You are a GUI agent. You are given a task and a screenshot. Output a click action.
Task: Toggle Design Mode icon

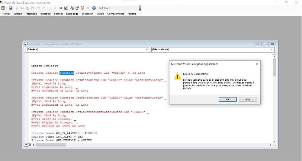[66, 8]
